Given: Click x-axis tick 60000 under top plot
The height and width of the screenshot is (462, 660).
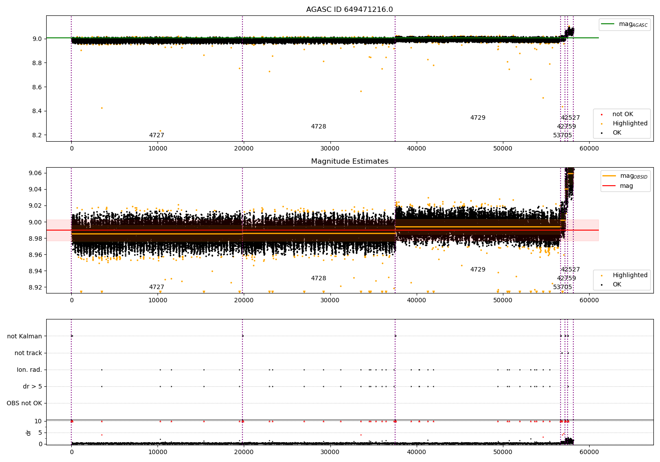Looking at the screenshot, I should tap(589, 148).
